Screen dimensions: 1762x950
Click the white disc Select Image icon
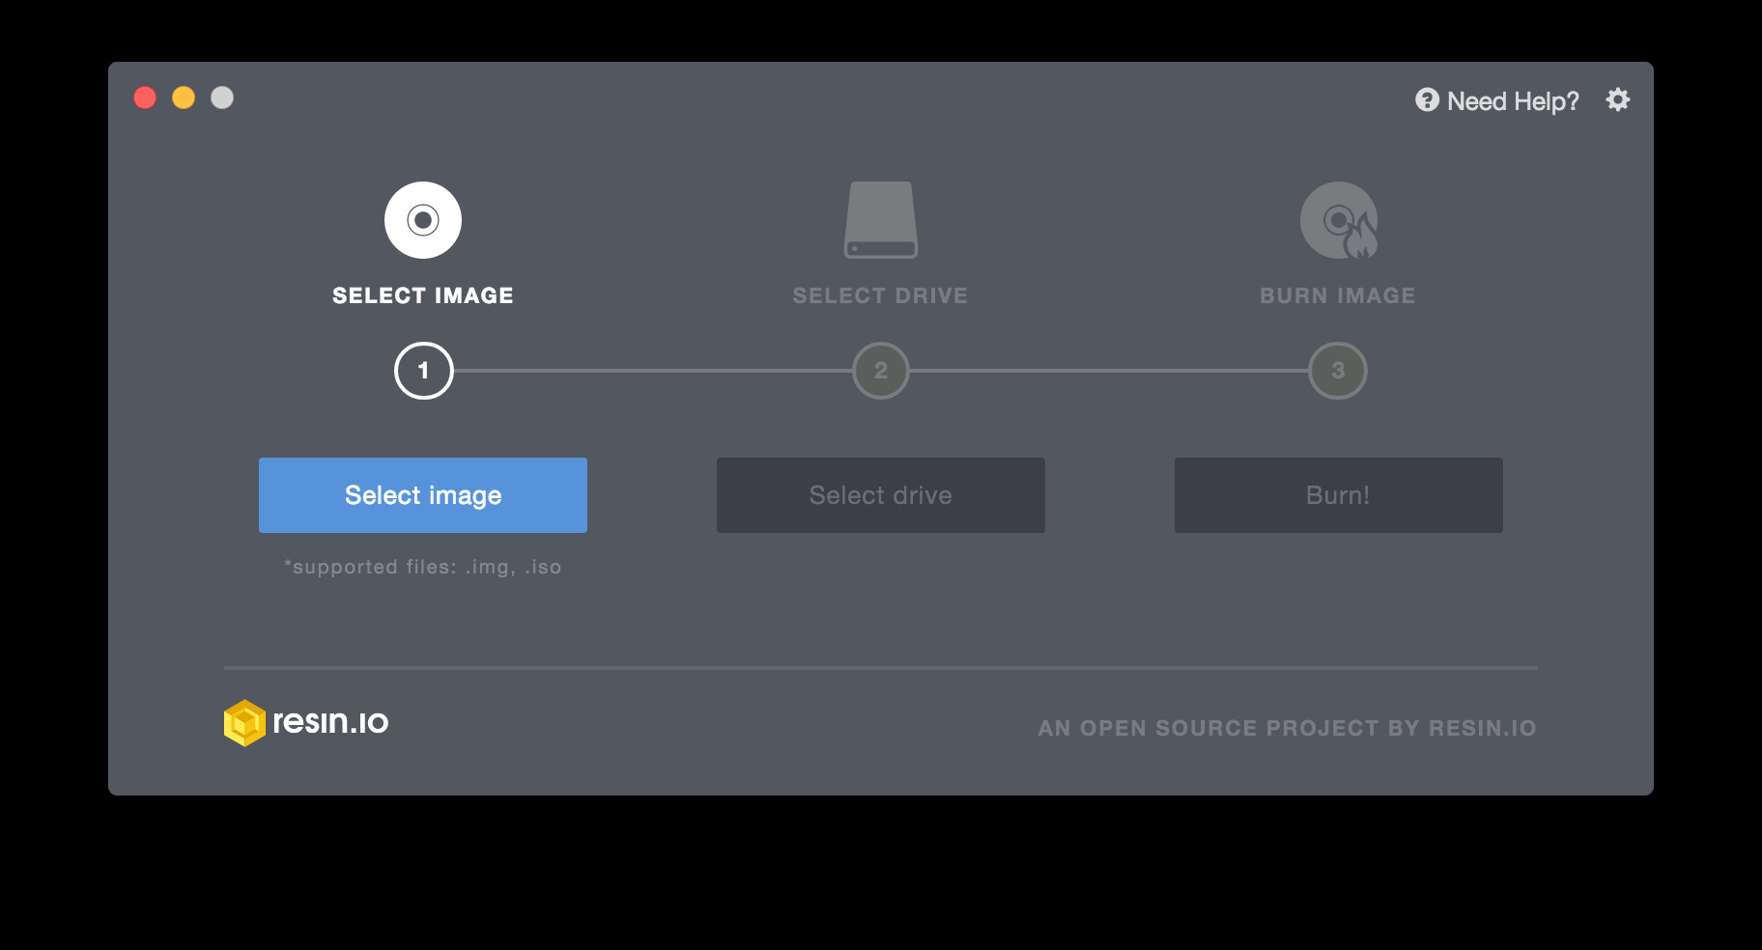(x=423, y=220)
